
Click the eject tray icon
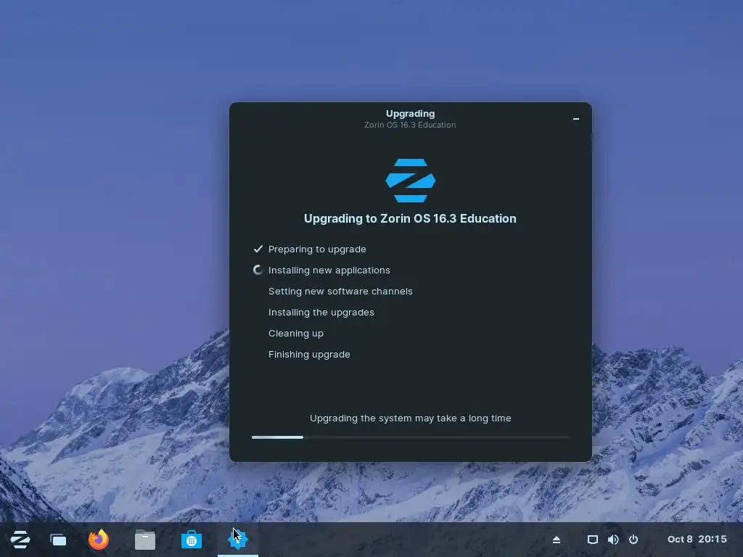pos(557,540)
